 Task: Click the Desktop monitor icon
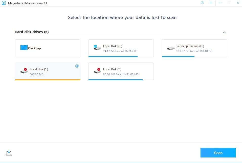(x=24, y=48)
